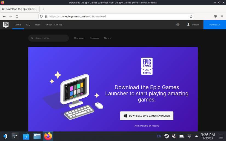Screen dimensions: 226x141
Task: Click Also available on macOS link
Action: pyautogui.click(x=147, y=126)
